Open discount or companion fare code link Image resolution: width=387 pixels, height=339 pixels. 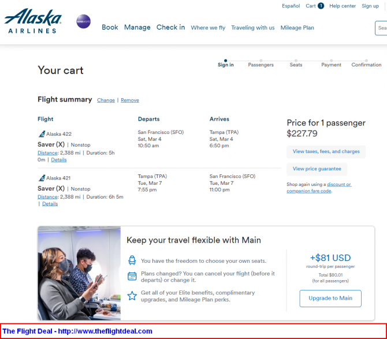319,188
